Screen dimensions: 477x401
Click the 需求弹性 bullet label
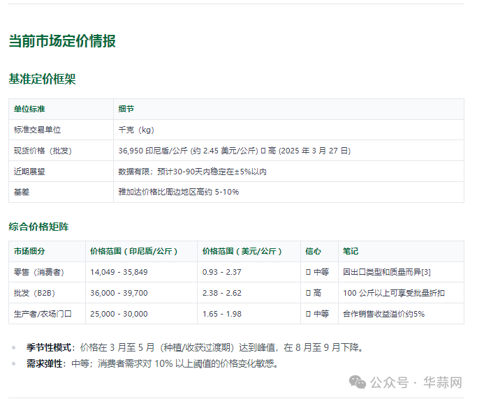point(45,363)
